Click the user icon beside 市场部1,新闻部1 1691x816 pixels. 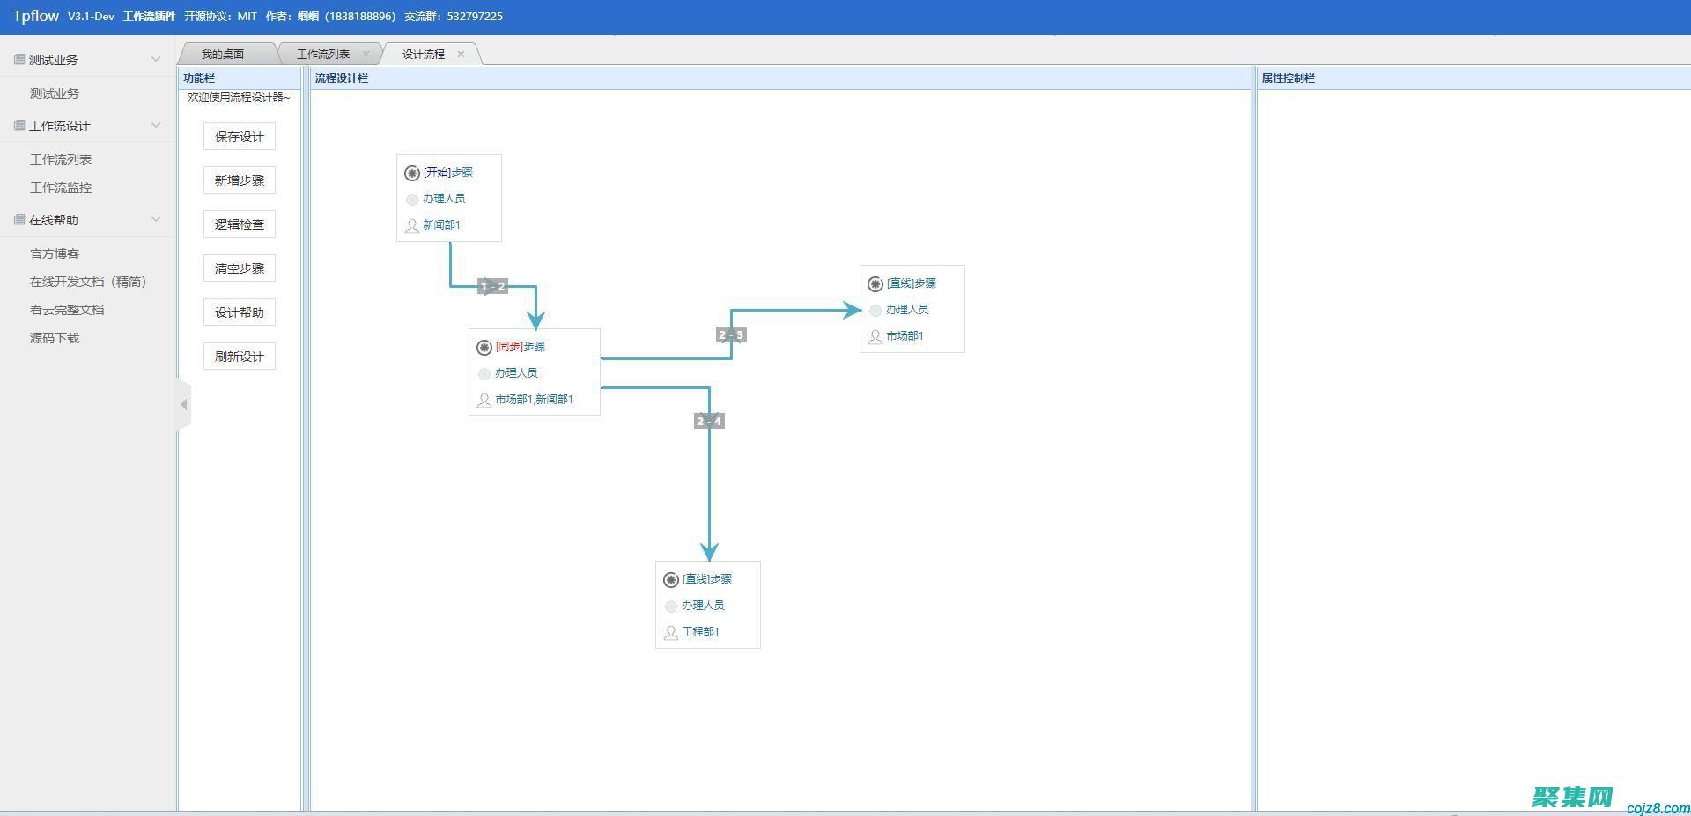[484, 400]
